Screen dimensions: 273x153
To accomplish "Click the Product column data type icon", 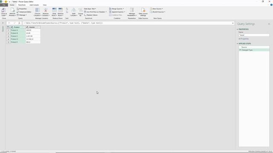I will pyautogui.click(x=12, y=27).
